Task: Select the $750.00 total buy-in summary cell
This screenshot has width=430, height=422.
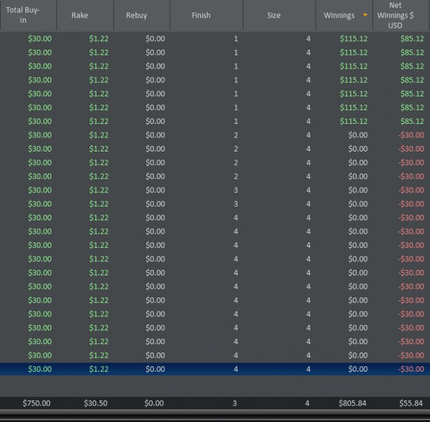Action: click(36, 403)
